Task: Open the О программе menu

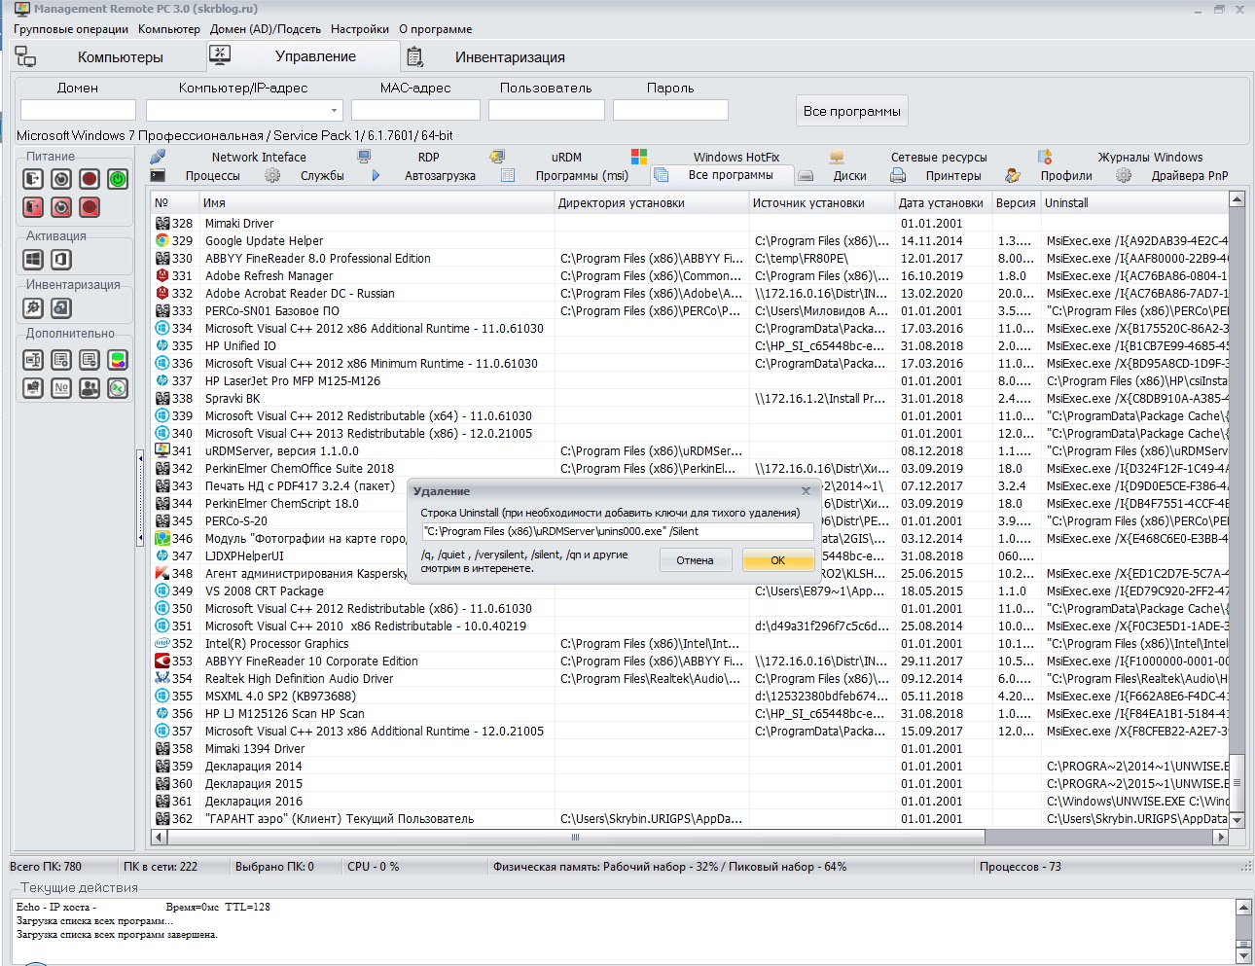Action: tap(436, 29)
